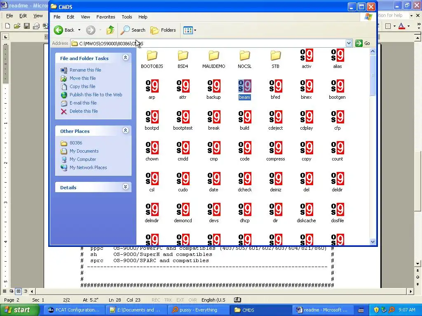The height and width of the screenshot is (316, 422).
Task: Select the compress file icon
Action: [x=275, y=148]
